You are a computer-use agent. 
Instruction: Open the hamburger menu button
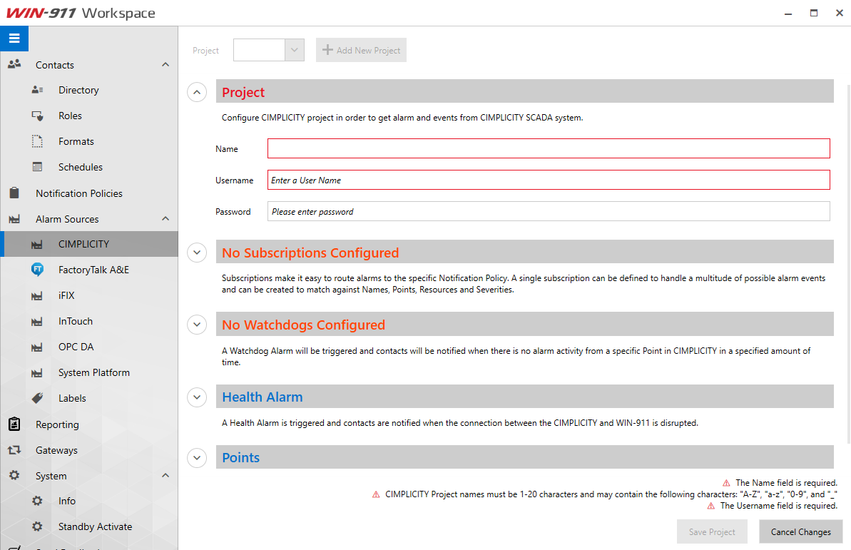click(x=14, y=39)
